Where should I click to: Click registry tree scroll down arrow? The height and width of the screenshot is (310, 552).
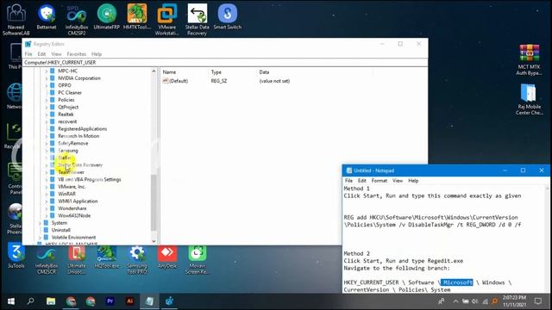(x=154, y=241)
